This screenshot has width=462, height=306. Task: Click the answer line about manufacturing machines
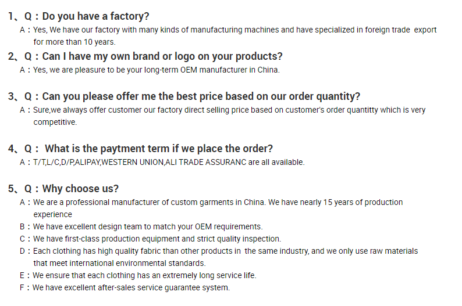(x=234, y=30)
